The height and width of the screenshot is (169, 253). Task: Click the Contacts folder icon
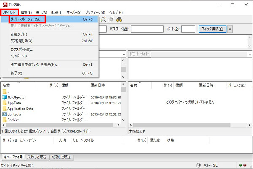(4, 114)
